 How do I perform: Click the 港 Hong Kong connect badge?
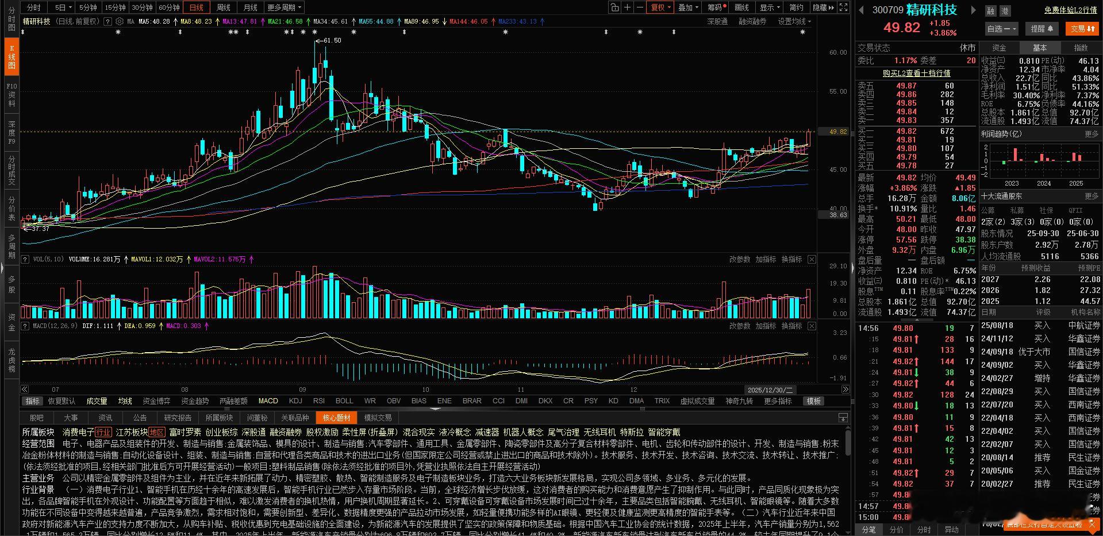pyautogui.click(x=1005, y=11)
